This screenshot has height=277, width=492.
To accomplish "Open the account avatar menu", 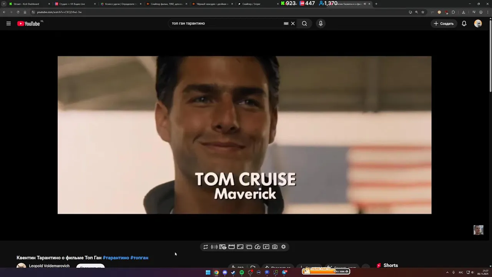I will (478, 23).
